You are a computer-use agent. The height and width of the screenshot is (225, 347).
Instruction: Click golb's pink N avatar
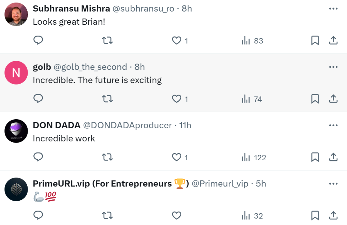click(x=16, y=73)
